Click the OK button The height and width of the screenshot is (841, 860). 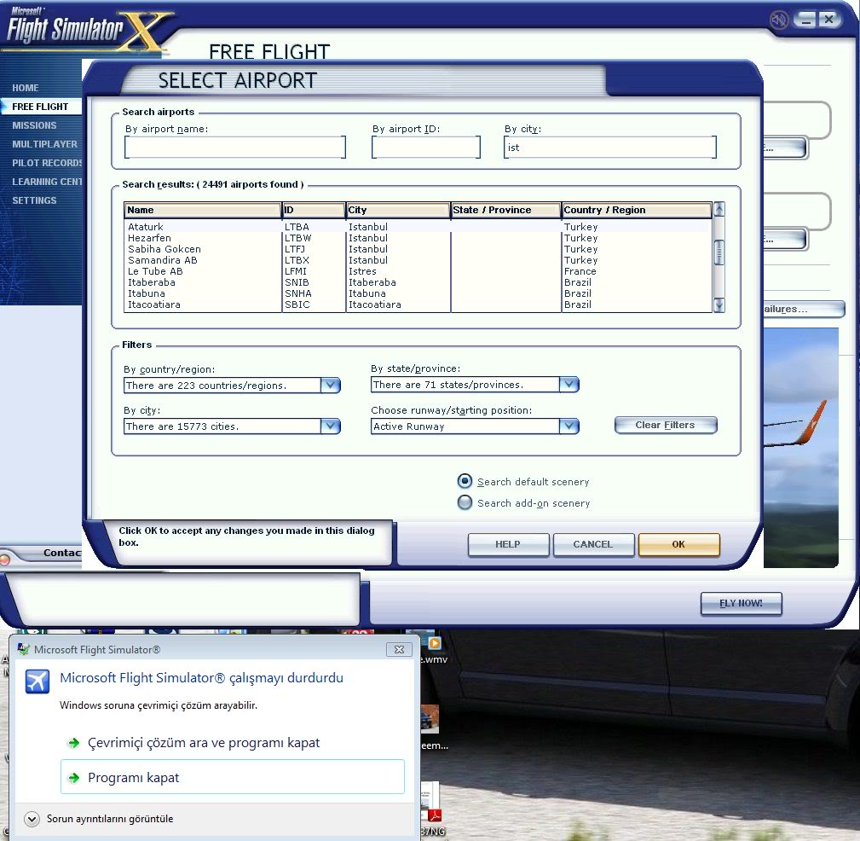[679, 544]
